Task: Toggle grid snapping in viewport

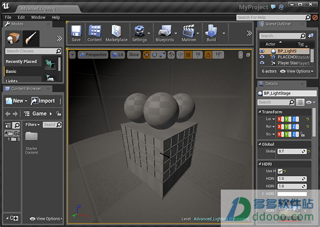Action: click(x=188, y=55)
